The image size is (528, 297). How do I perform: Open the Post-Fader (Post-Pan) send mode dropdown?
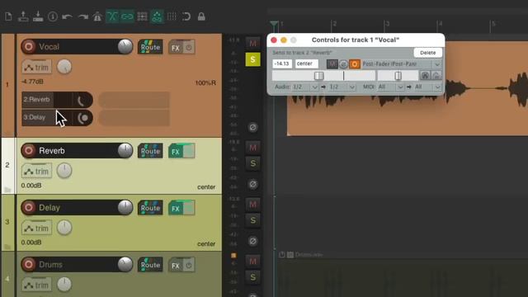click(402, 64)
